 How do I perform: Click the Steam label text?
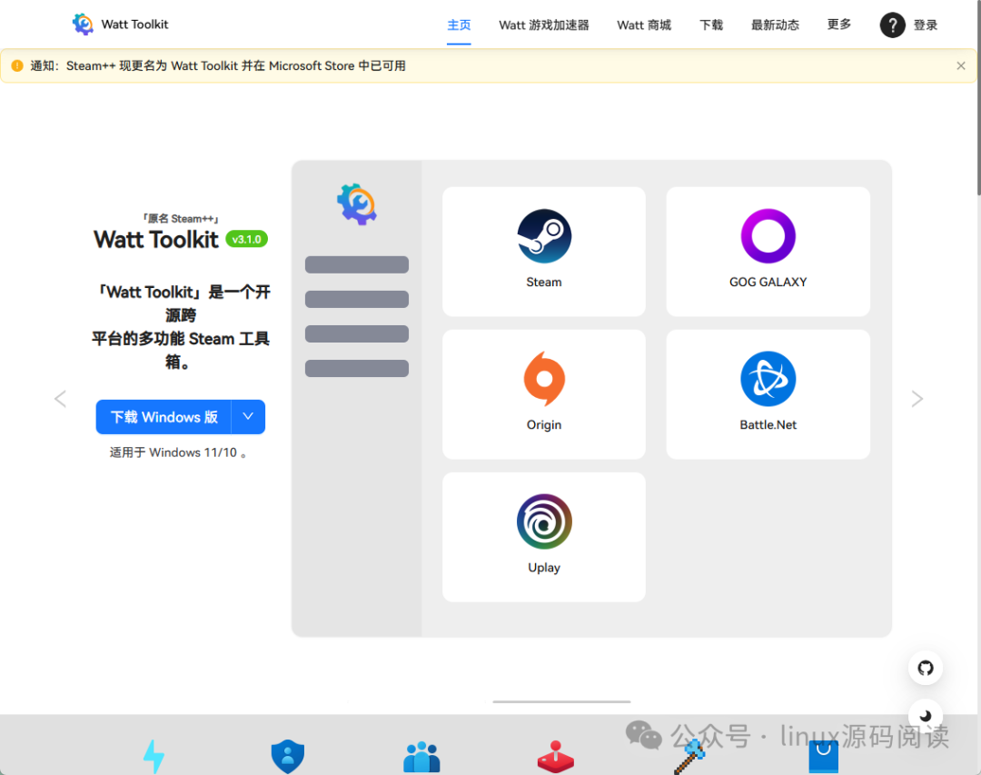(x=544, y=283)
